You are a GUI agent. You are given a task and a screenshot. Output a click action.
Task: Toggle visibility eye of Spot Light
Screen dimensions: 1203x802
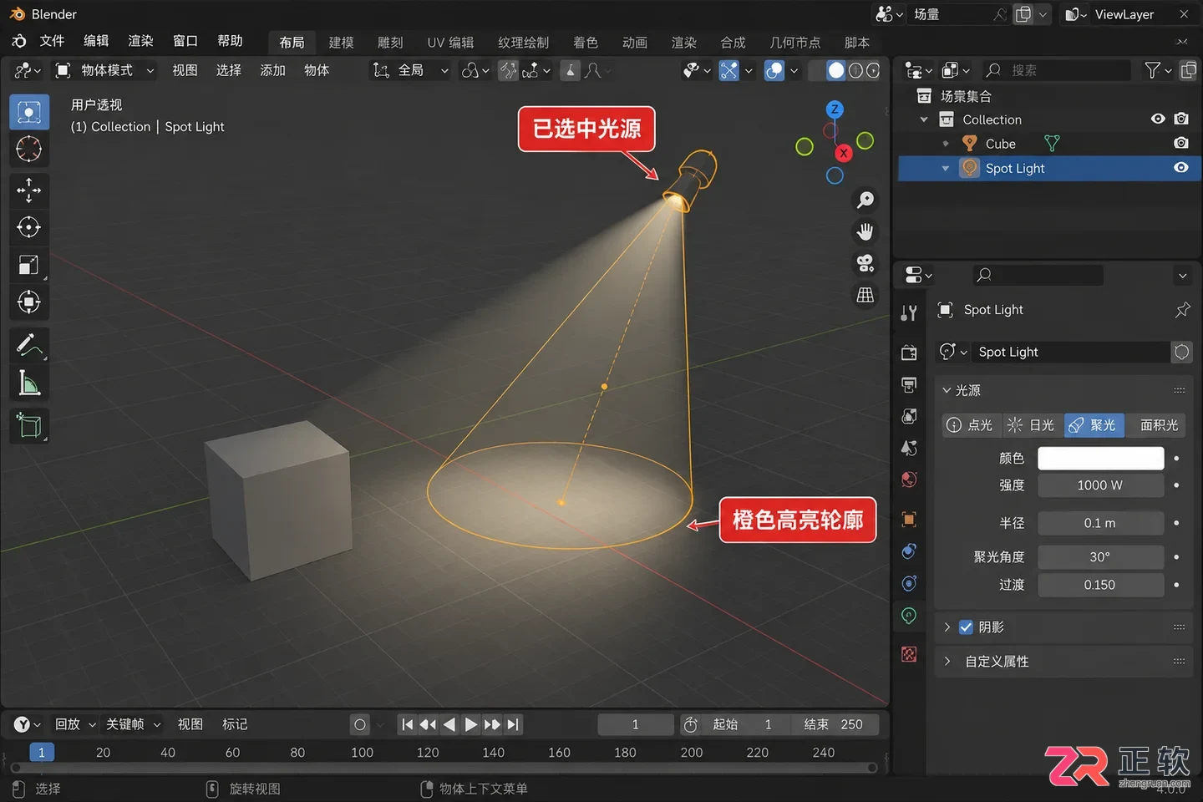tap(1180, 168)
